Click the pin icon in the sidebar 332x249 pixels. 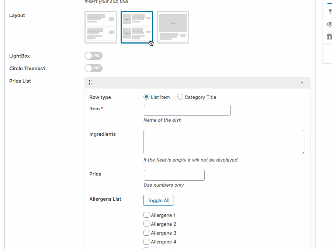tap(329, 12)
